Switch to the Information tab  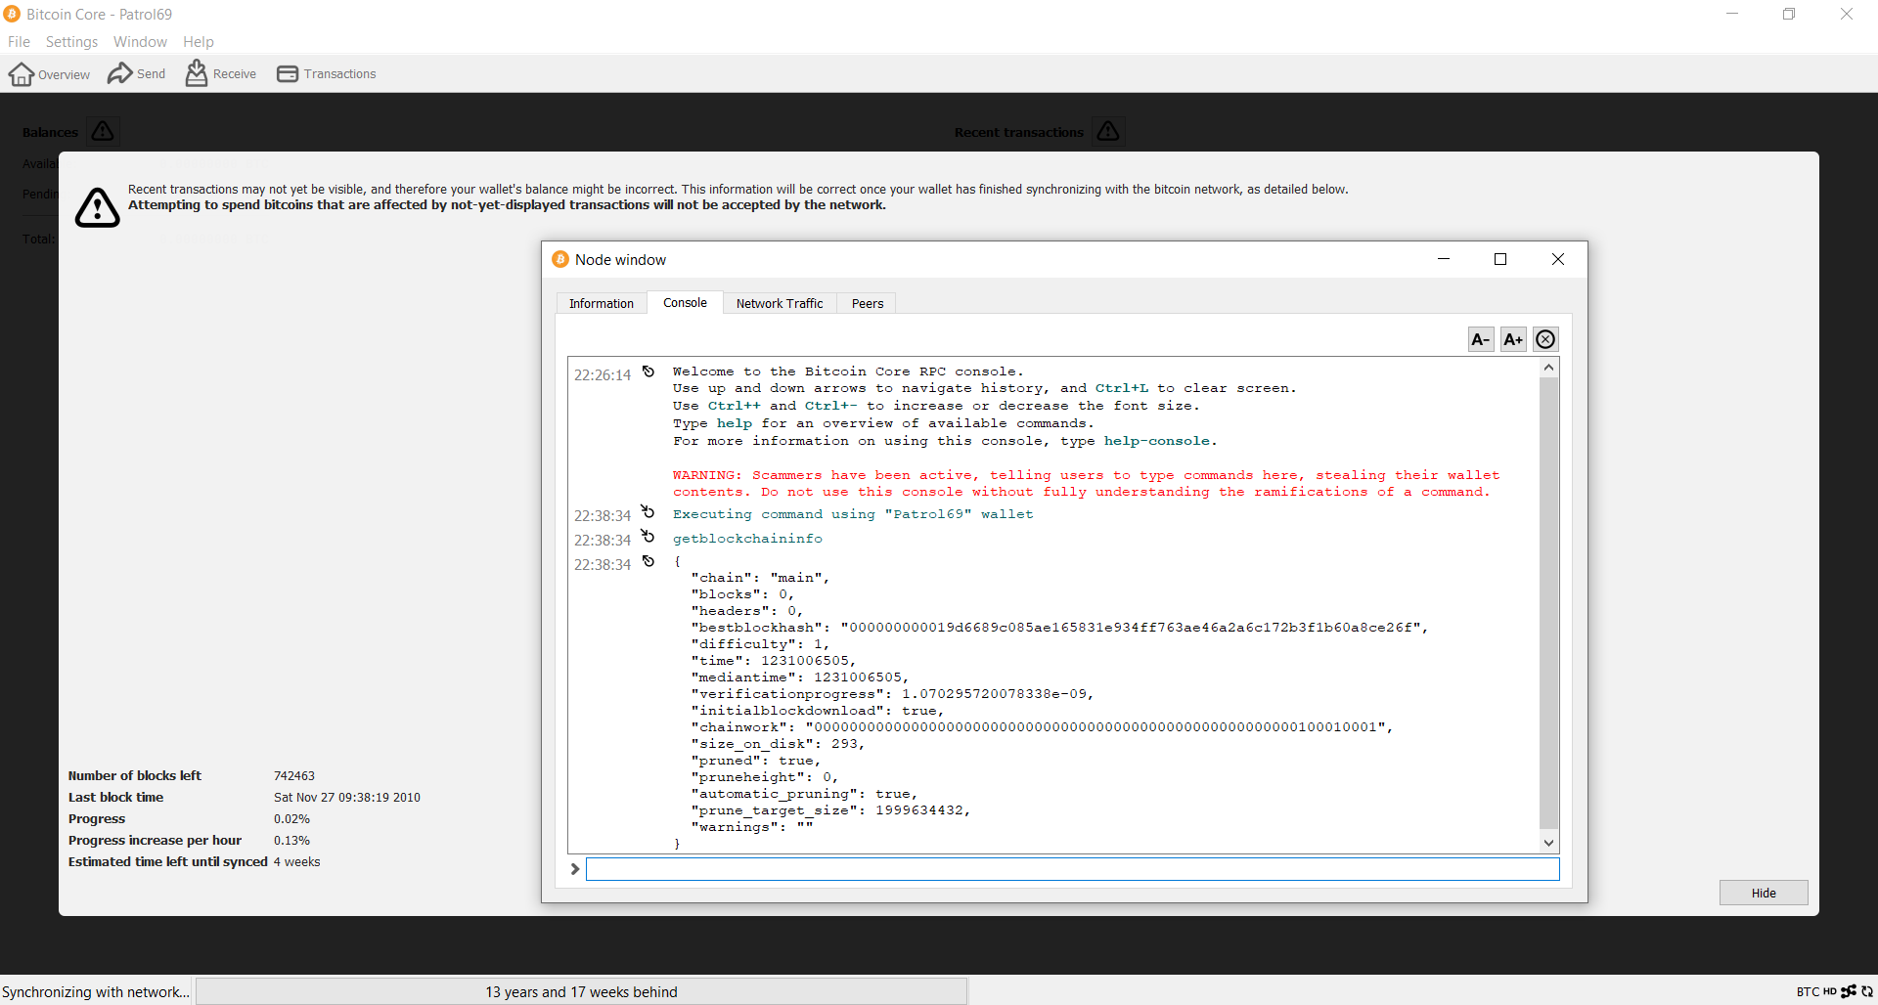pyautogui.click(x=602, y=303)
